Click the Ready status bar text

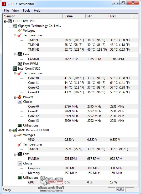[x=7, y=190]
